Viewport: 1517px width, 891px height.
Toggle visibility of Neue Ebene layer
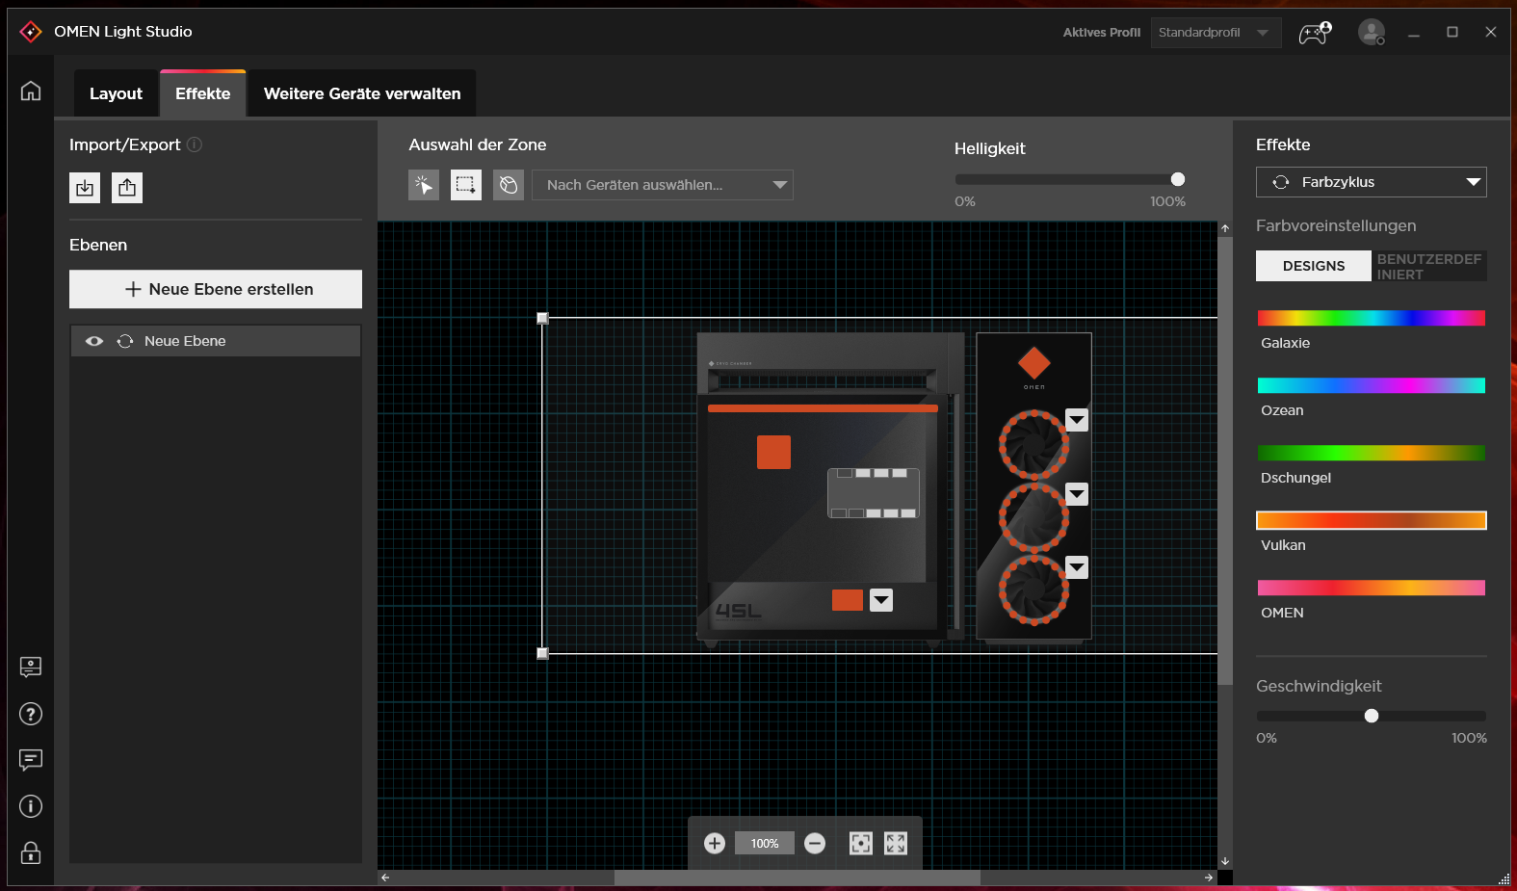tap(94, 341)
